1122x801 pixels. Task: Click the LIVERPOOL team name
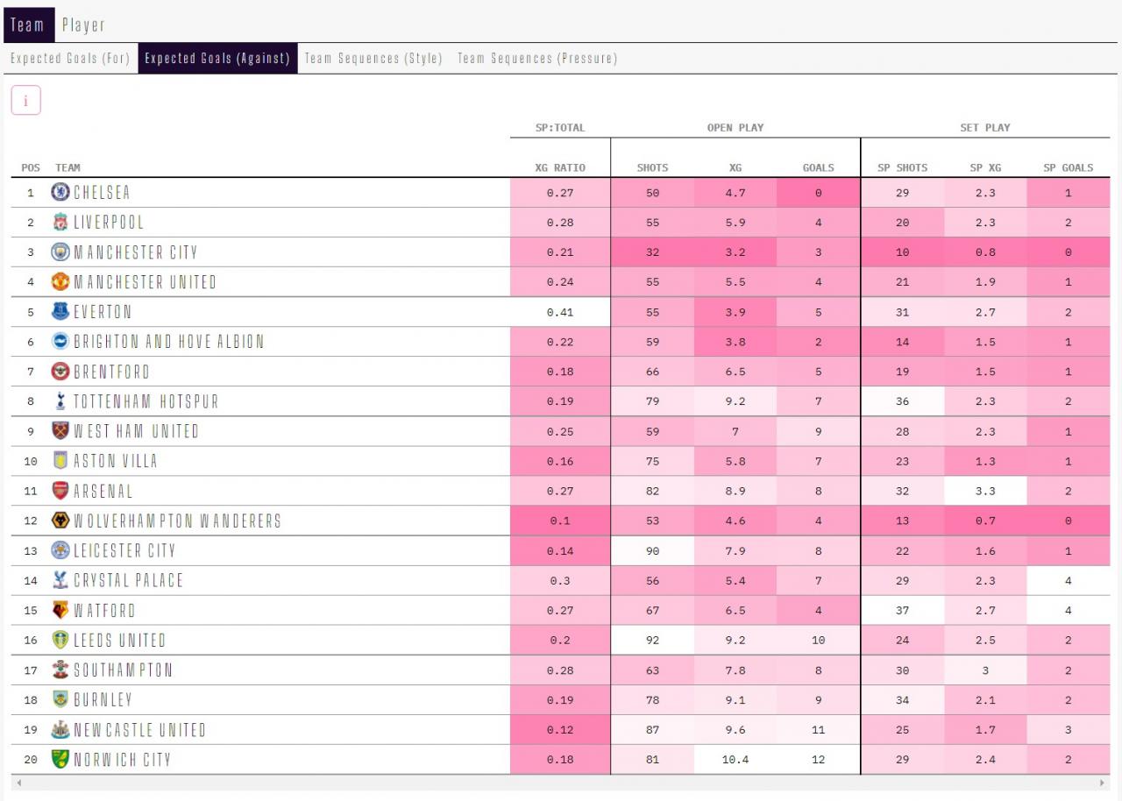(x=109, y=222)
